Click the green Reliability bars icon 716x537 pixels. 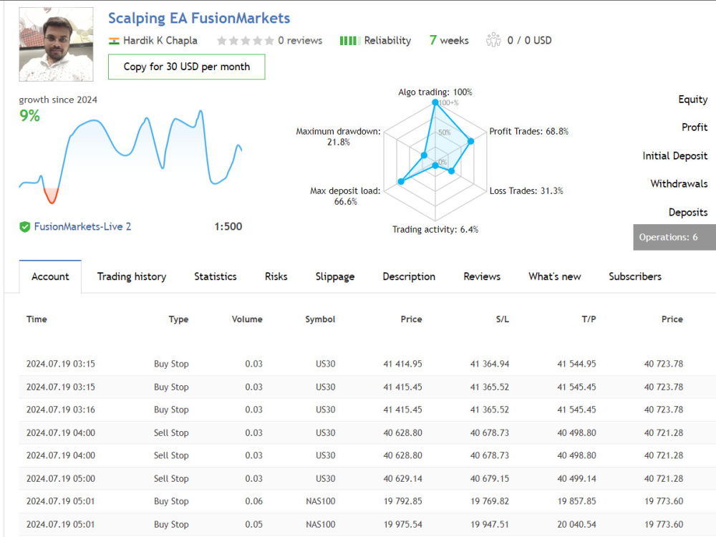coord(350,41)
